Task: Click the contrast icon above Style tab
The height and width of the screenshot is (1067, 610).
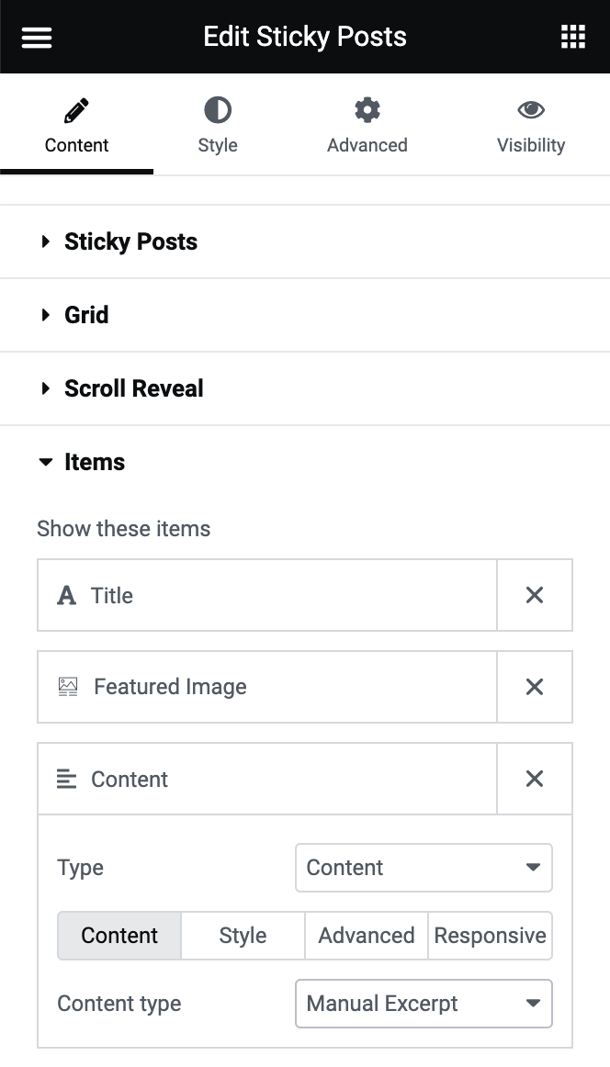Action: (218, 108)
